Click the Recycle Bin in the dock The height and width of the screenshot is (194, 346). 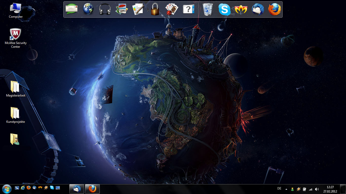(x=208, y=9)
